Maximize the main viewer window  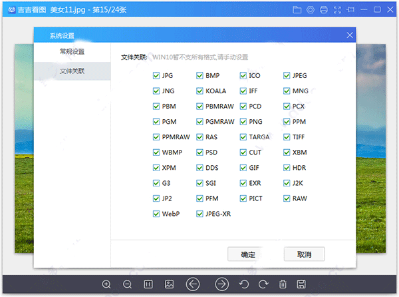click(x=377, y=10)
